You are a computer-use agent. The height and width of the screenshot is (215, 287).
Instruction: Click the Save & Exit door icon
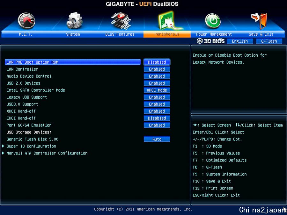click(x=259, y=21)
